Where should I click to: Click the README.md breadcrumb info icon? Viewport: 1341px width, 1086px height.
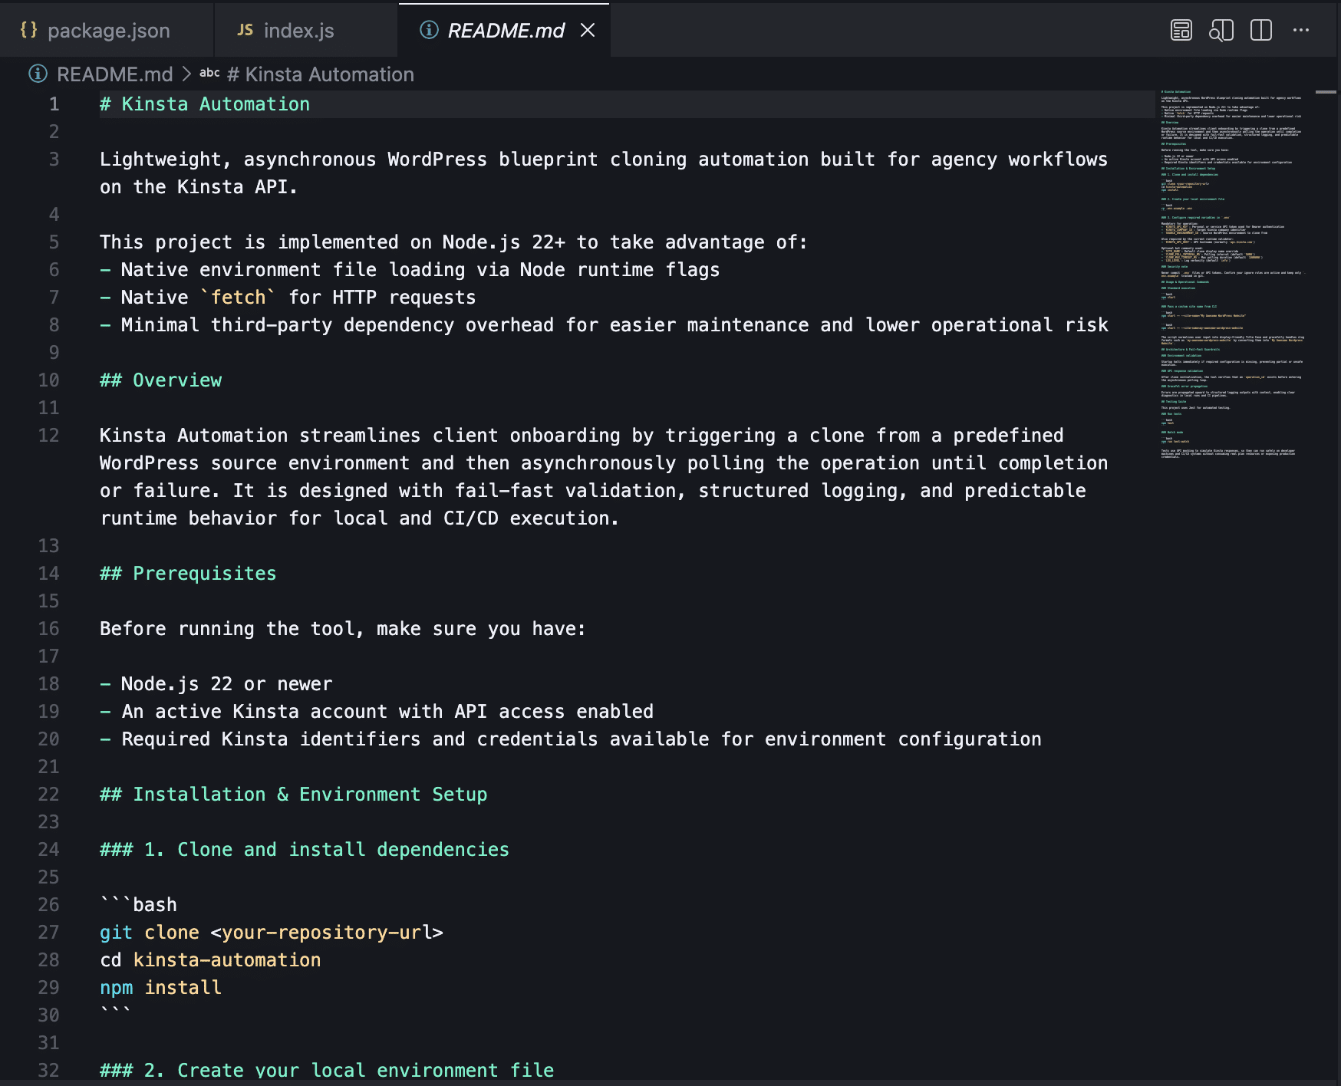(38, 74)
